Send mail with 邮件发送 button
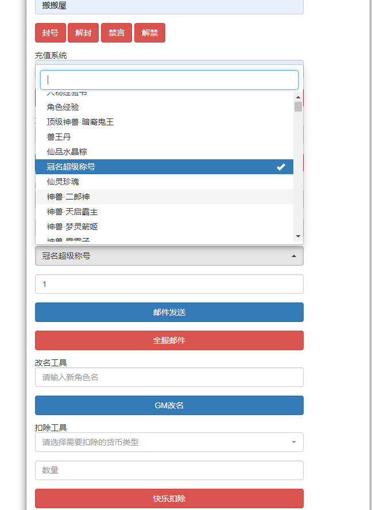 (x=169, y=312)
